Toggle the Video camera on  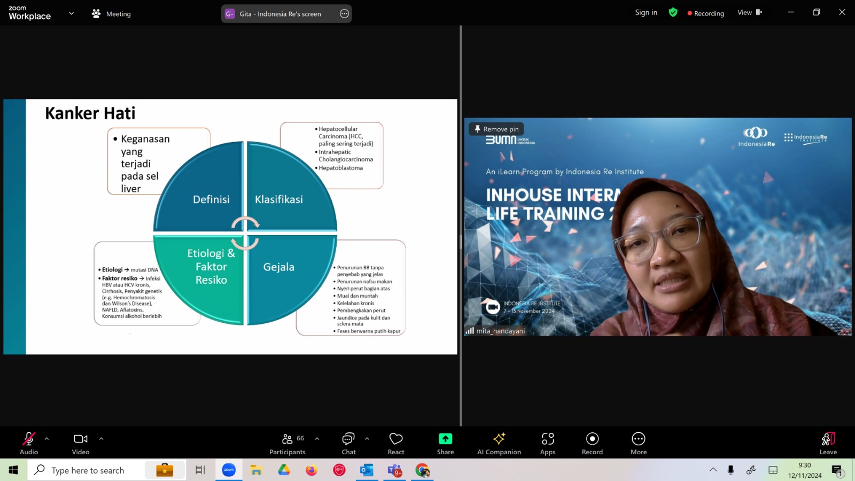[x=81, y=443]
